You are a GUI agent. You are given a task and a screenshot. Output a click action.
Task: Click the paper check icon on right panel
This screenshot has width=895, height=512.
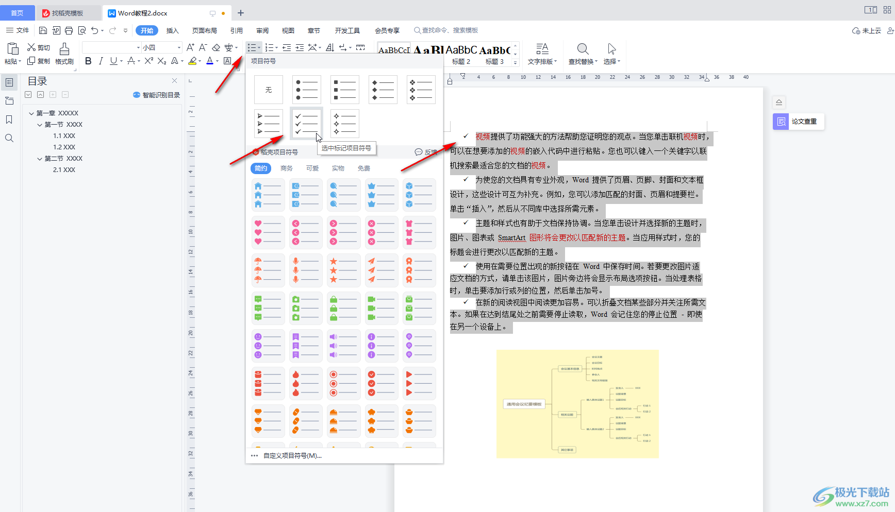point(781,122)
